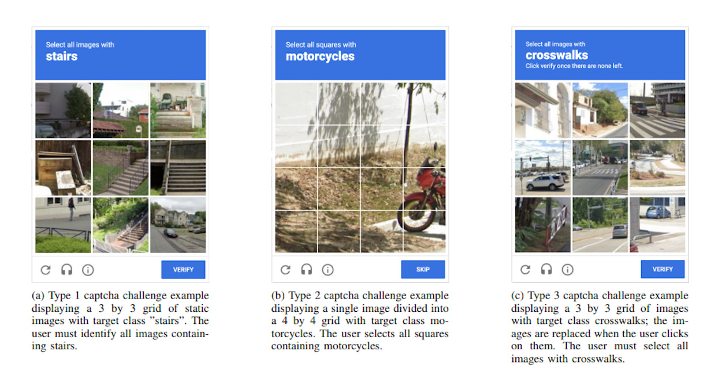The width and height of the screenshot is (722, 370).
Task: Select the headphones icon under the motorcycle grid
Action: [x=306, y=269]
